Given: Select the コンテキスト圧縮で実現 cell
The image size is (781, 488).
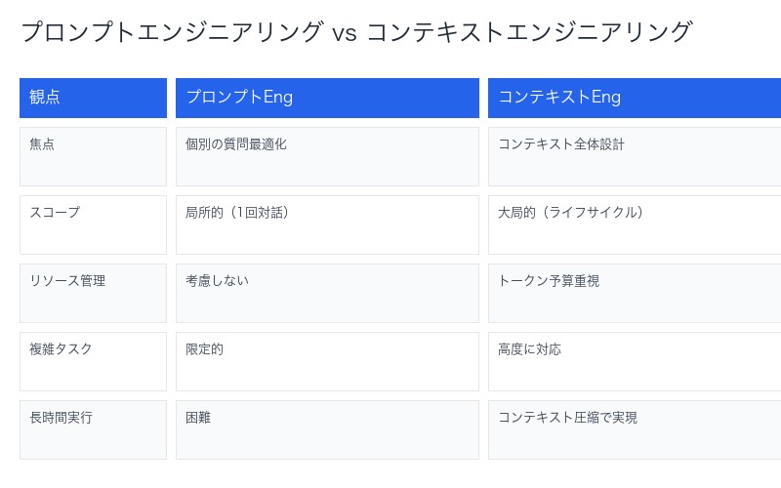Looking at the screenshot, I should [635, 429].
